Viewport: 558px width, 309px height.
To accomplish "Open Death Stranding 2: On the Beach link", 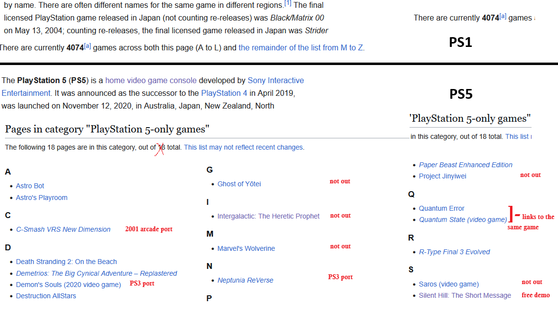I will pyautogui.click(x=66, y=262).
